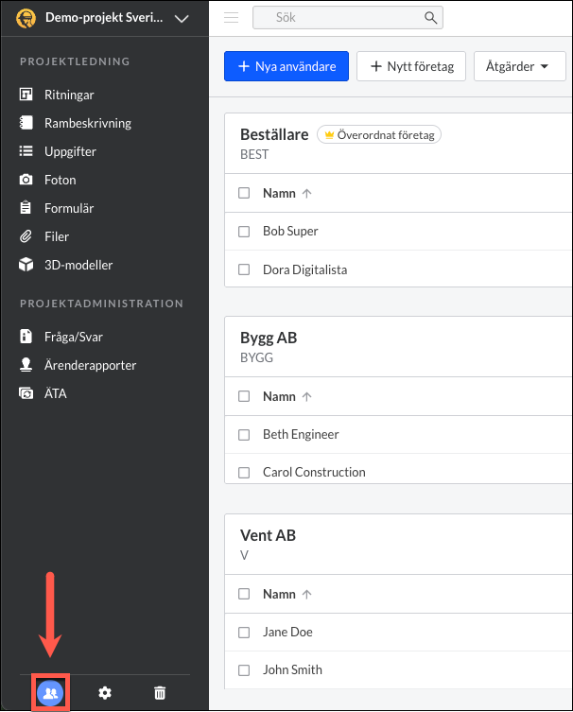Viewport: 573px width, 712px height.
Task: Click the 3D-modeller cube icon
Action: [x=26, y=265]
